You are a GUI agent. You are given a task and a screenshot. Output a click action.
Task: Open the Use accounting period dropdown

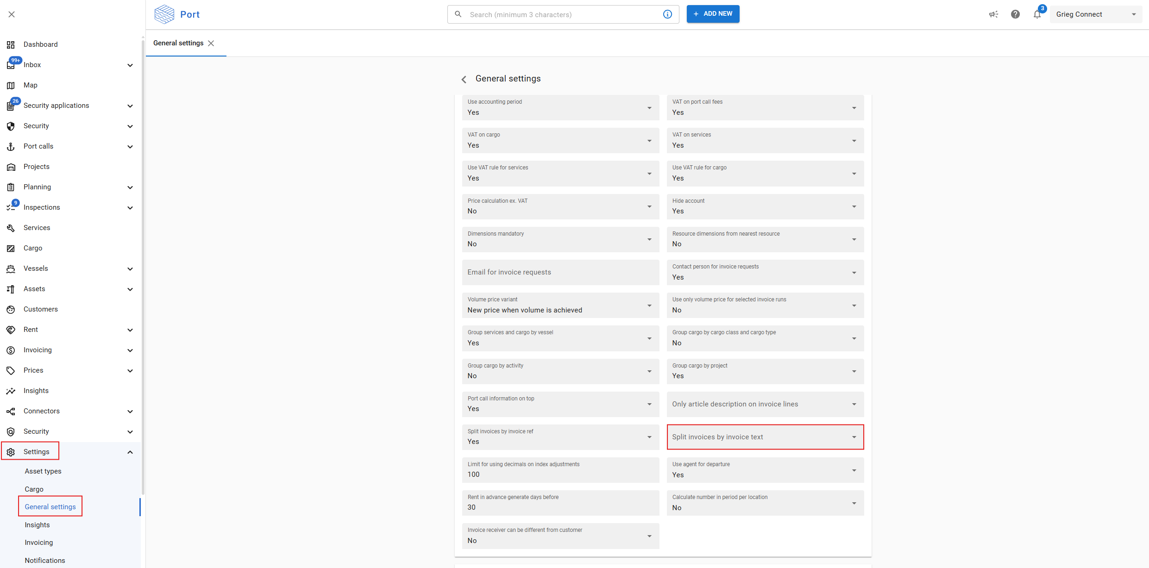[560, 108]
